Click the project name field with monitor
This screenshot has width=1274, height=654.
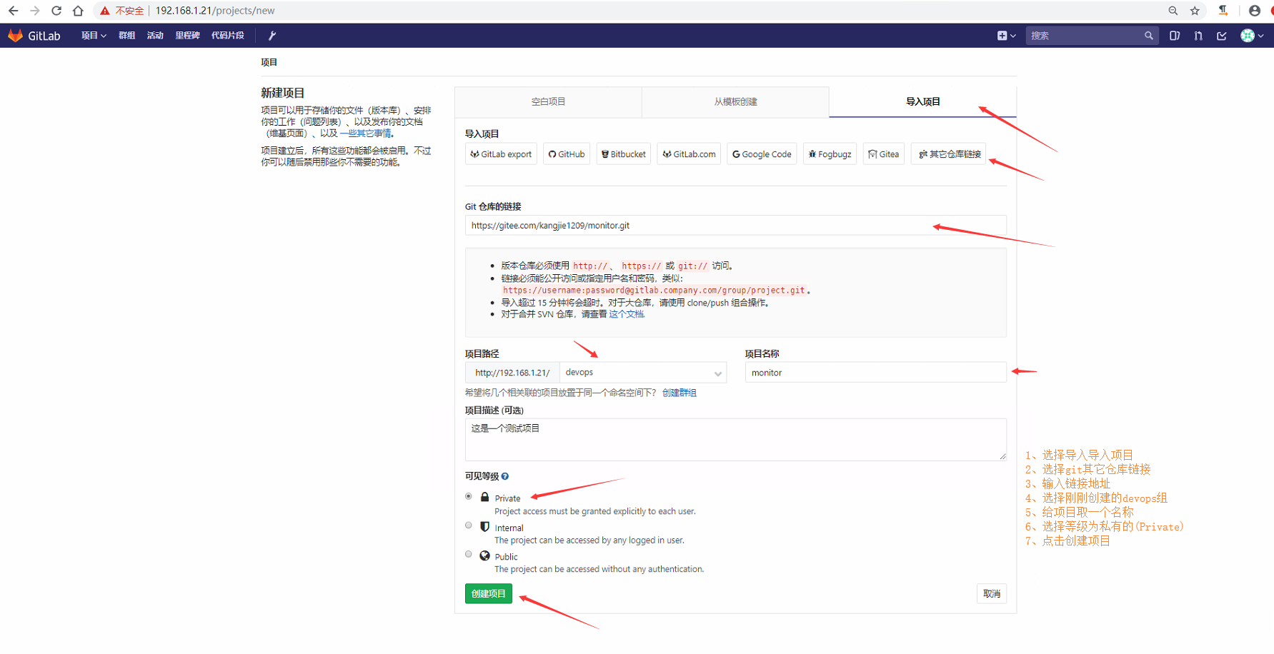[x=876, y=373]
